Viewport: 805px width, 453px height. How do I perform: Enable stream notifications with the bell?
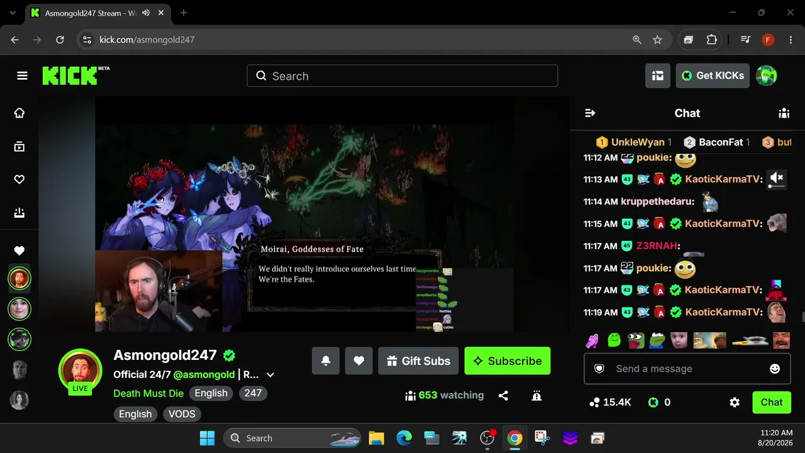pyautogui.click(x=326, y=361)
